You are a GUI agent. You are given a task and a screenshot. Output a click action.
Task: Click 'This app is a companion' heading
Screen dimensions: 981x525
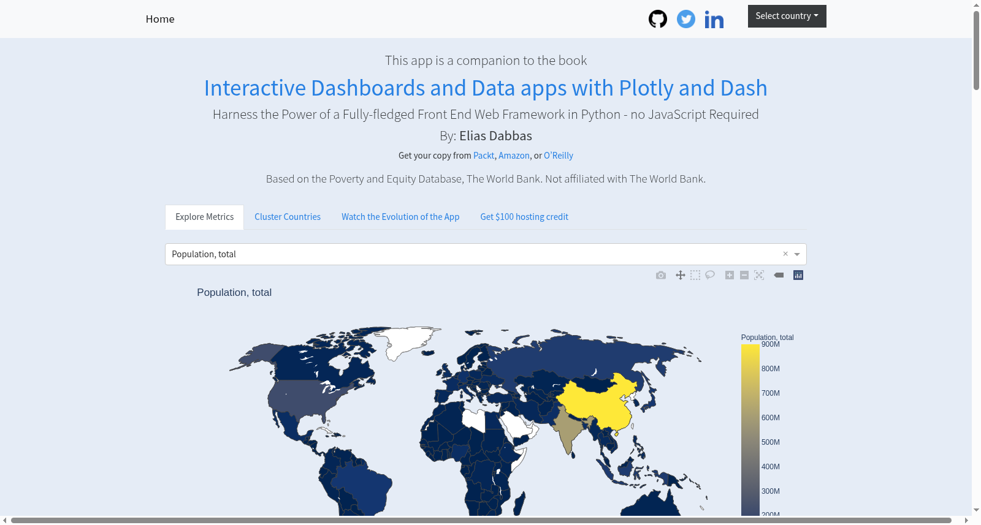coord(486,61)
